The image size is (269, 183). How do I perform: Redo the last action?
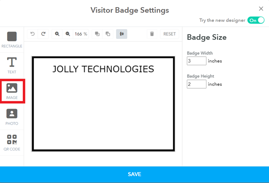point(43,34)
